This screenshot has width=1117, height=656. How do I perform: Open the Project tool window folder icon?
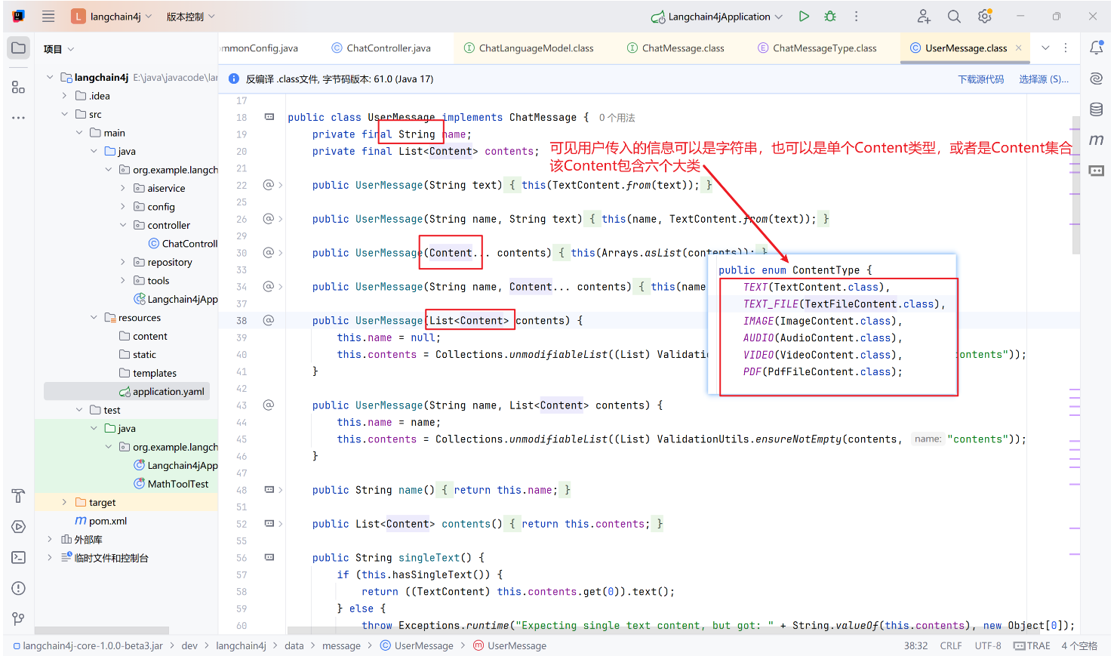(x=19, y=48)
